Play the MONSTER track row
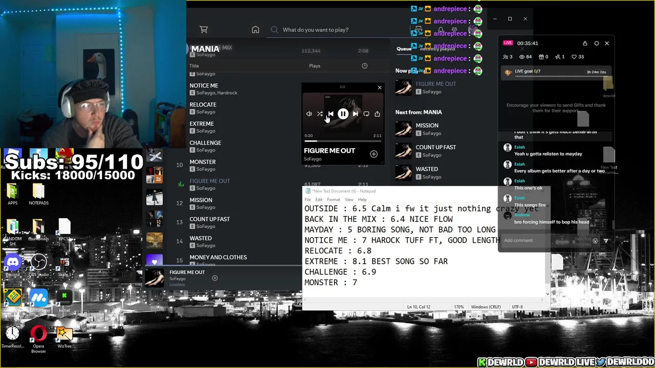655x368 pixels. (x=202, y=162)
